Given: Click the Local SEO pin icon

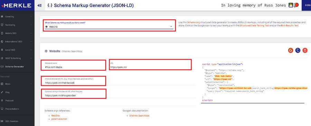Looking at the screenshot, I should 2,50.
